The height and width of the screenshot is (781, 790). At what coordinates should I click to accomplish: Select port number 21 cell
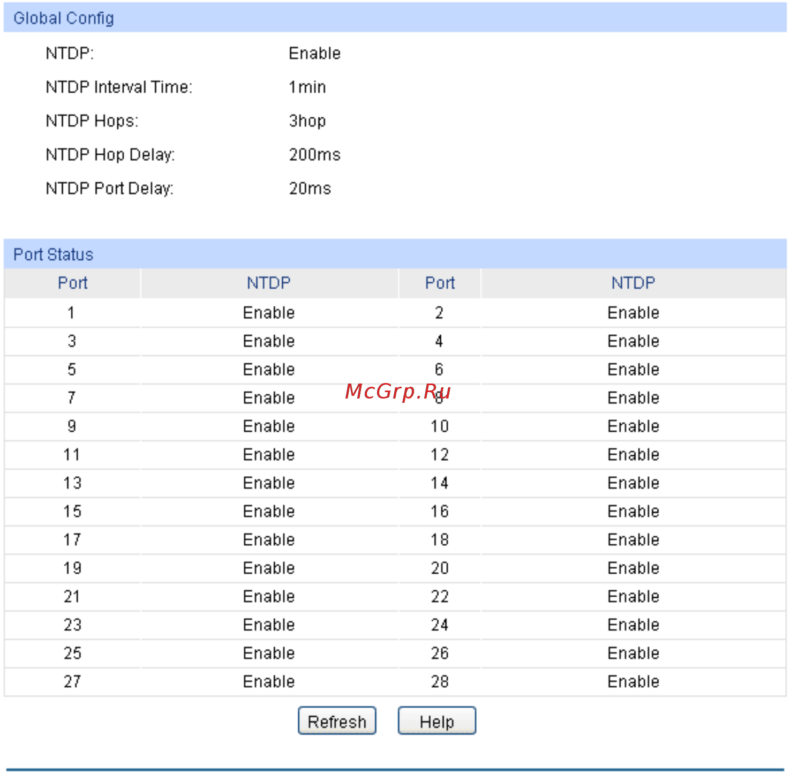point(72,596)
